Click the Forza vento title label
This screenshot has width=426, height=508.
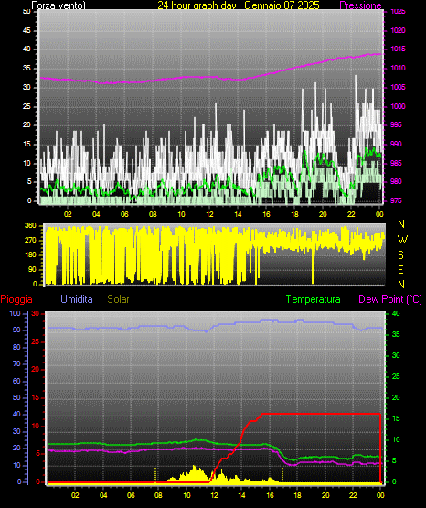(59, 5)
